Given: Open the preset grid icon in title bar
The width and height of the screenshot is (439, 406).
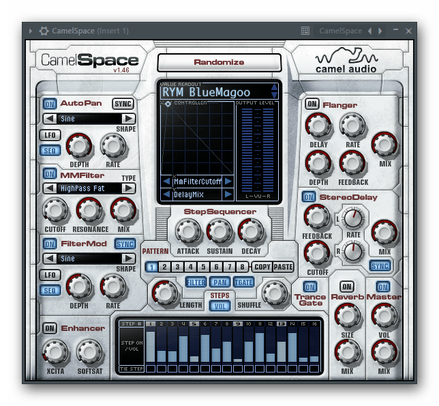Looking at the screenshot, I should [x=305, y=31].
